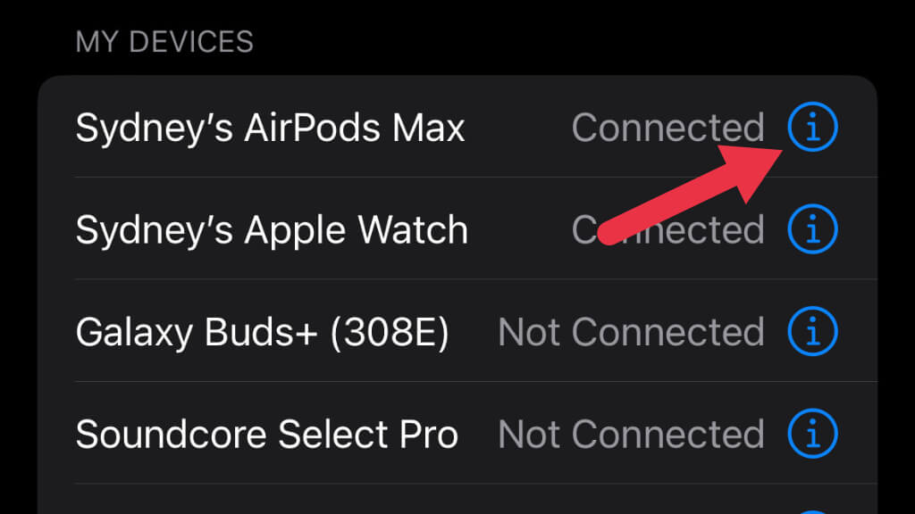
Task: Tap the partially visible info icon below Soundcore
Action: click(812, 511)
